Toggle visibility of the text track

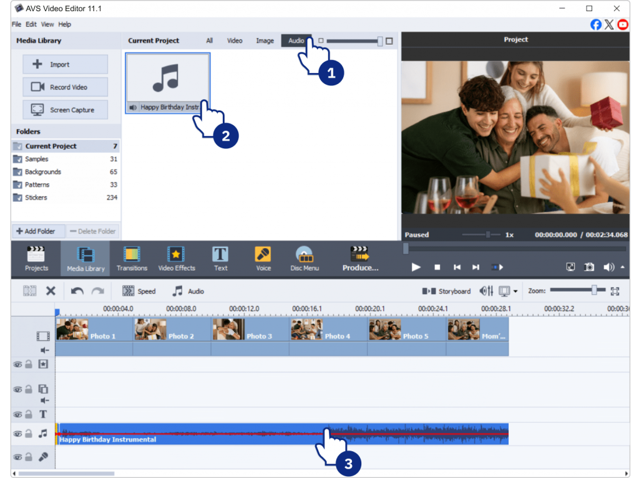coord(17,415)
